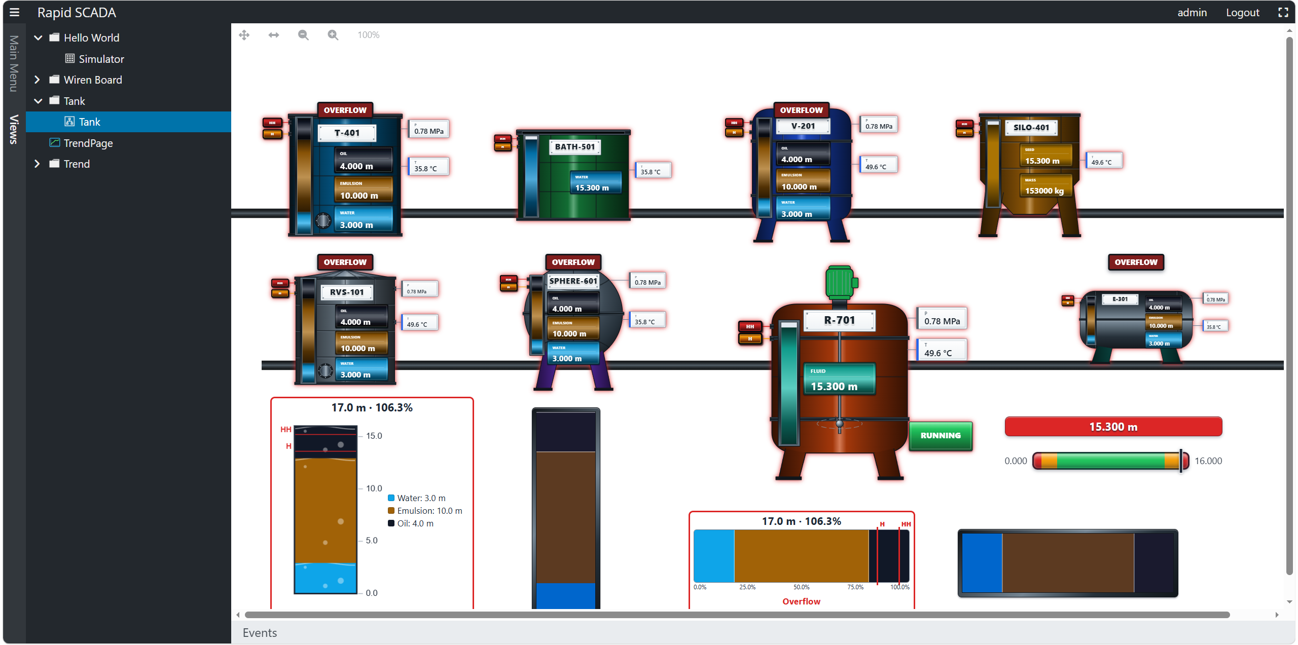Click the scroll right arrow
1298x645 pixels.
[1277, 615]
